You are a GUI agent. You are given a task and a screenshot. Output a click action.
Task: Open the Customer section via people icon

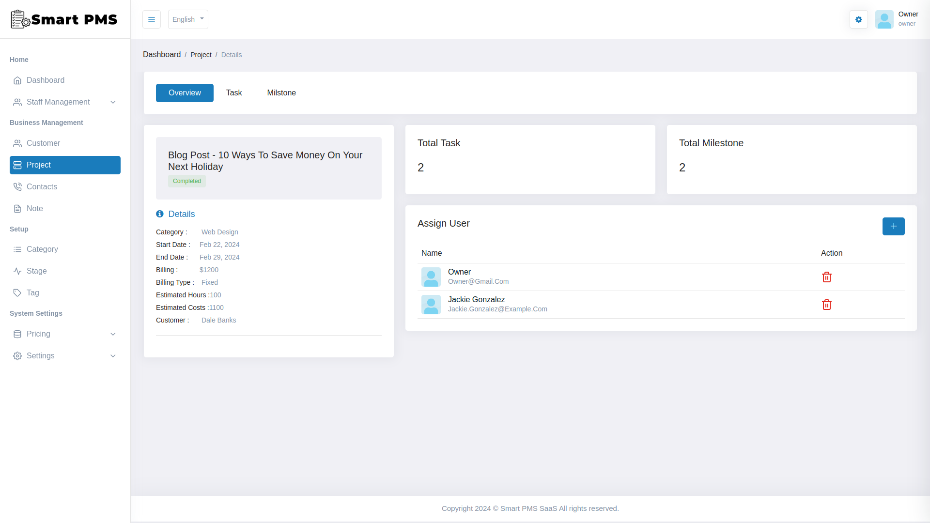click(17, 143)
